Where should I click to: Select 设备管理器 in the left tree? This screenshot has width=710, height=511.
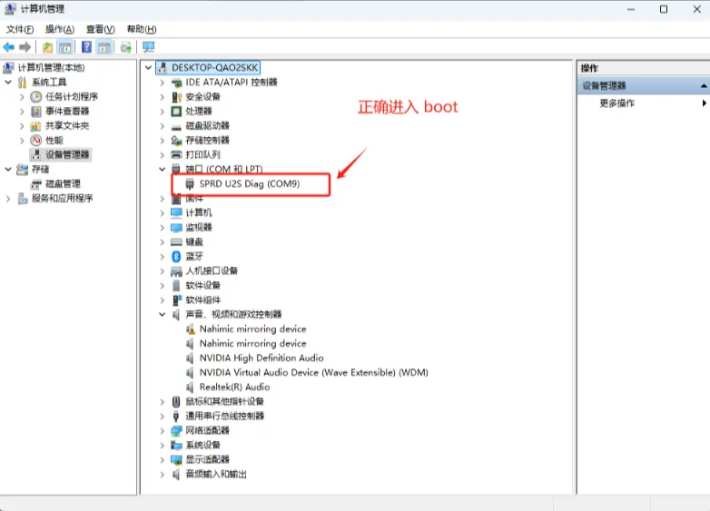67,155
